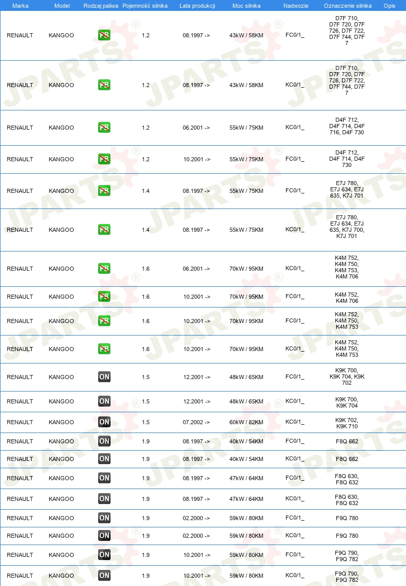The image size is (406, 586).
Task: Click petrol icon in 1.6 10.2001 KC0/1_ row
Action: point(104,348)
